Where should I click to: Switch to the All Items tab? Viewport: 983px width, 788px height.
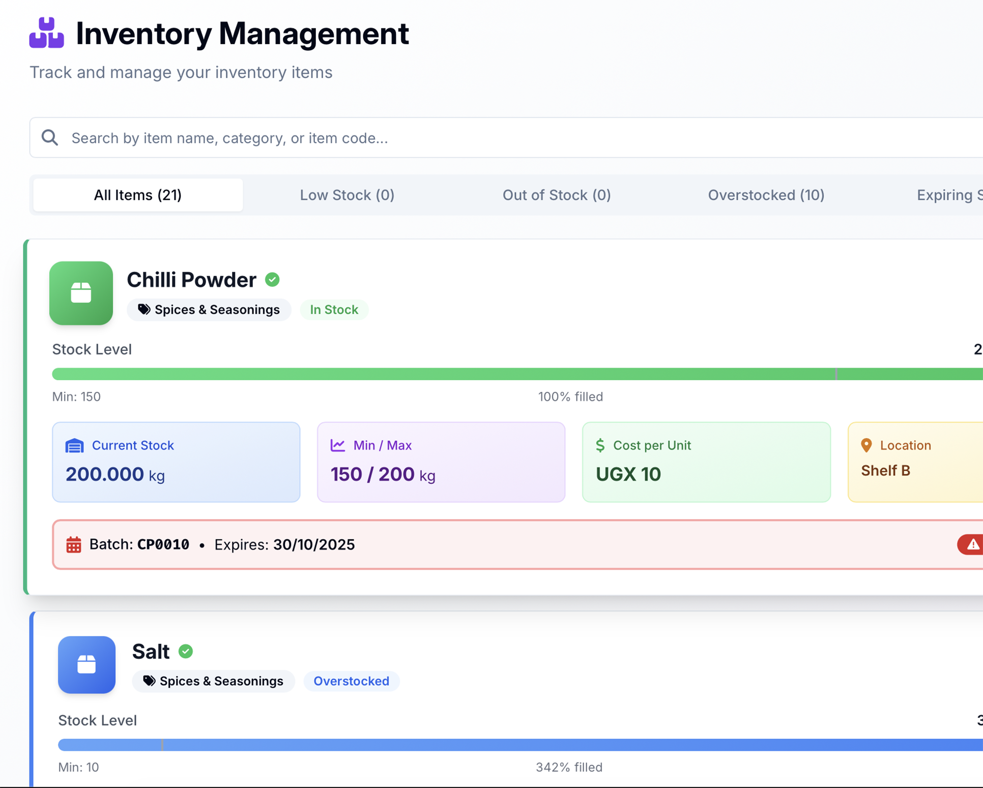(137, 195)
